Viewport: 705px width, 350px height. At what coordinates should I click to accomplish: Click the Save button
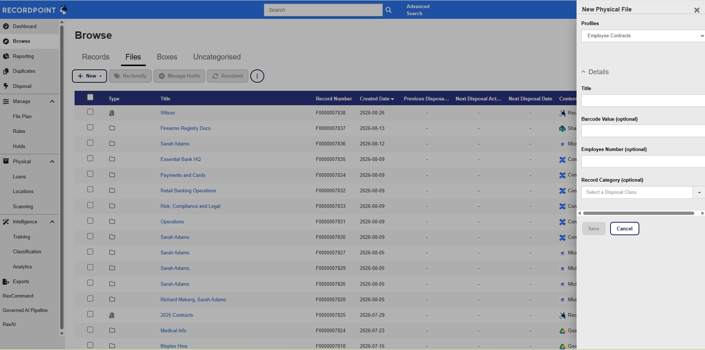tap(594, 229)
